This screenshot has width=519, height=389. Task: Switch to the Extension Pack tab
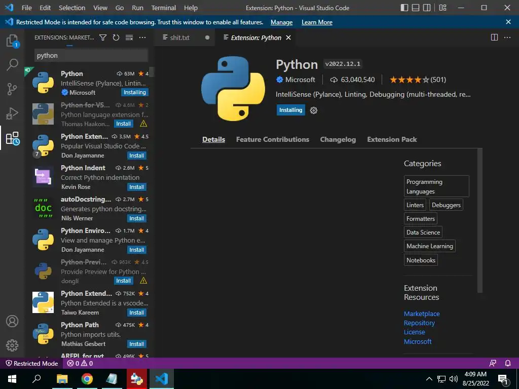tap(392, 139)
